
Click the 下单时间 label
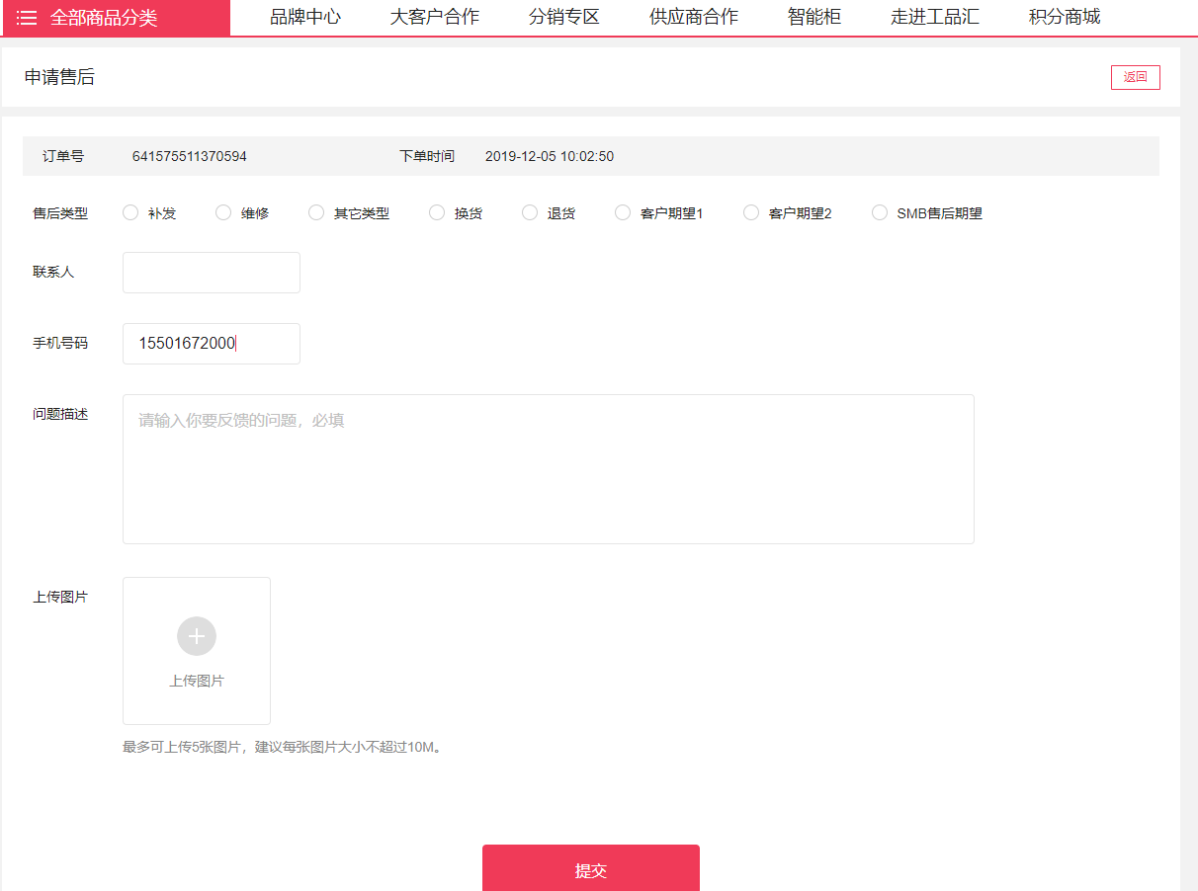point(427,156)
